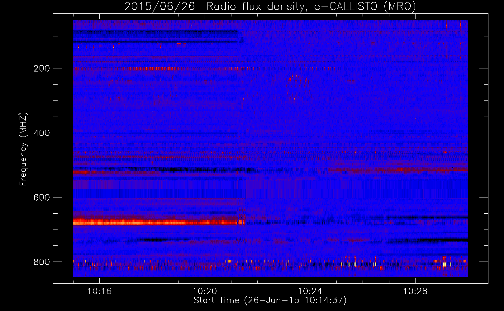
Task: Click the 800 frequency tick label
Action: (x=42, y=262)
